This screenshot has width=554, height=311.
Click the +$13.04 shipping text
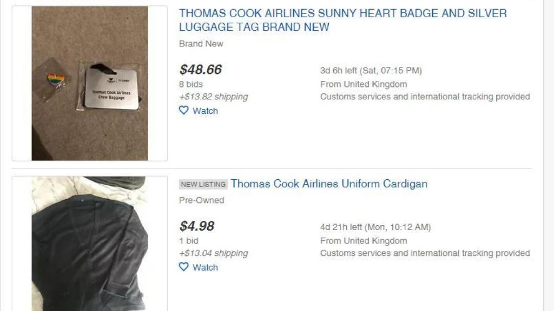(x=213, y=253)
